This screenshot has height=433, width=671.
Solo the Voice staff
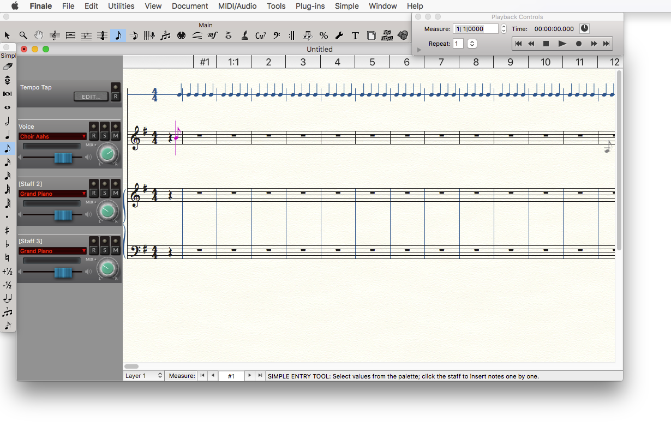105,136
